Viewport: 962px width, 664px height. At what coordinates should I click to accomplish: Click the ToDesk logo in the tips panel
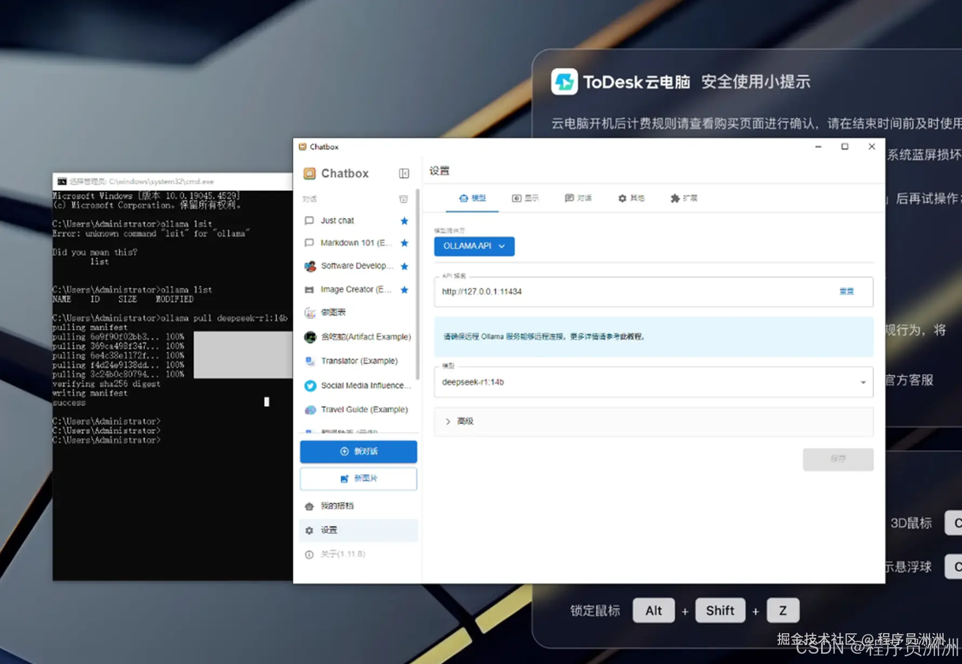click(564, 82)
